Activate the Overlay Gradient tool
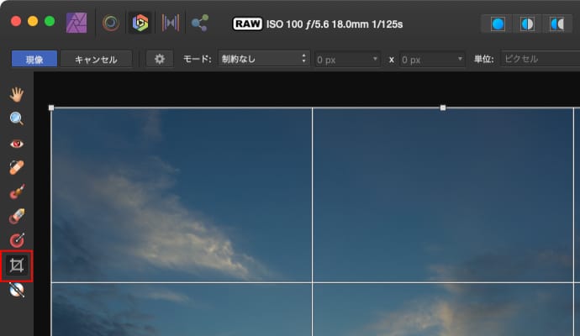Viewport: 580px width, 336px height. [17, 240]
